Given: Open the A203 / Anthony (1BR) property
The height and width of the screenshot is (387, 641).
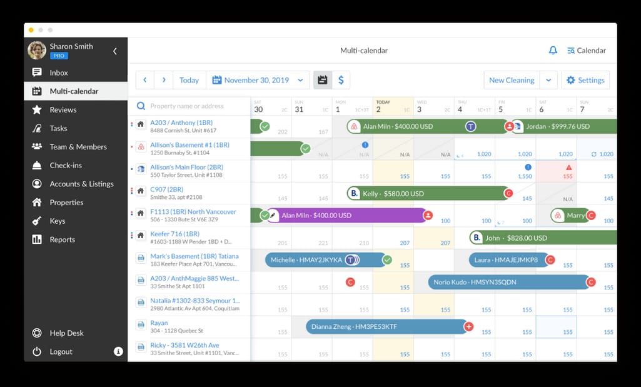Looking at the screenshot, I should pos(181,123).
